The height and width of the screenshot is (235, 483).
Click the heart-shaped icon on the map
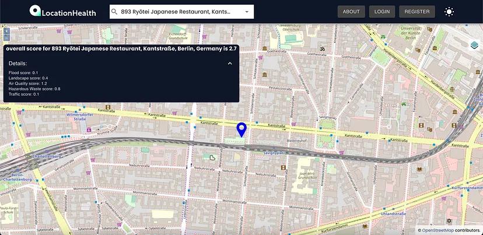coord(212,157)
